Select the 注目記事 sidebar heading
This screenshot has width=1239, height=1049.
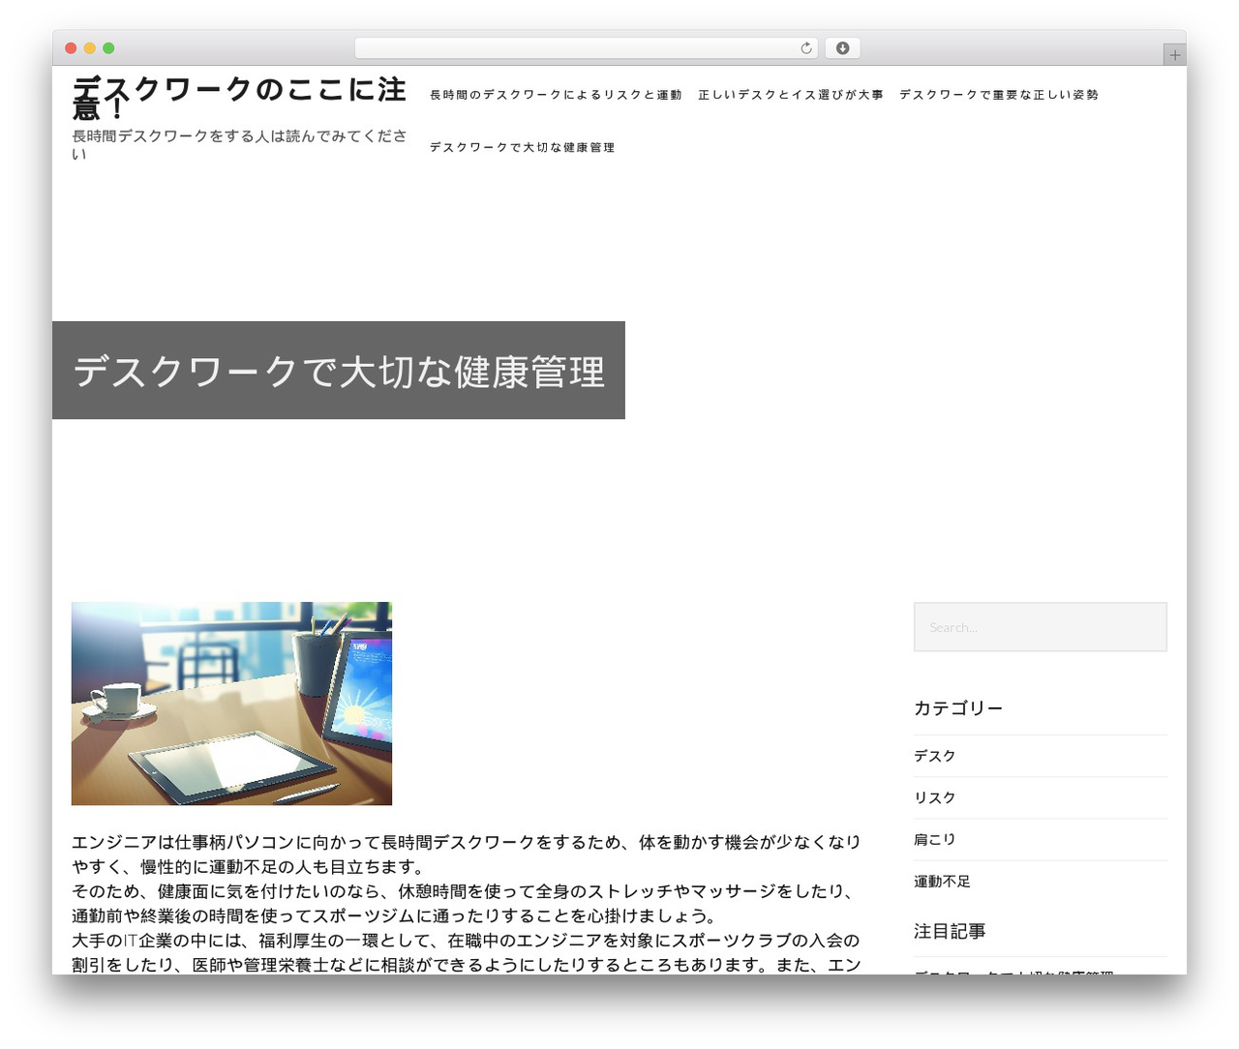coord(950,931)
